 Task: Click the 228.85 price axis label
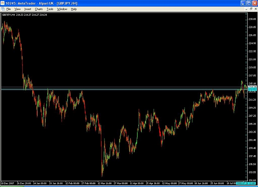click(252, 27)
